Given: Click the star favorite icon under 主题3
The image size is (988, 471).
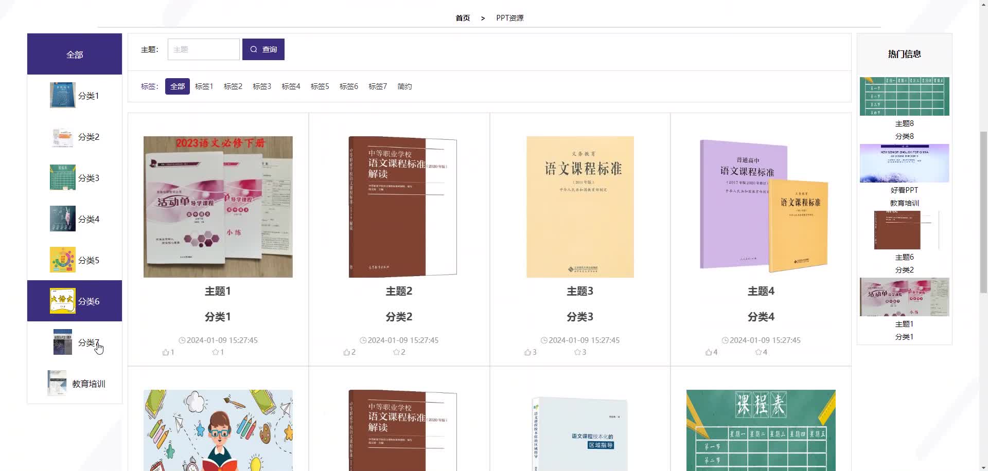Looking at the screenshot, I should [577, 352].
